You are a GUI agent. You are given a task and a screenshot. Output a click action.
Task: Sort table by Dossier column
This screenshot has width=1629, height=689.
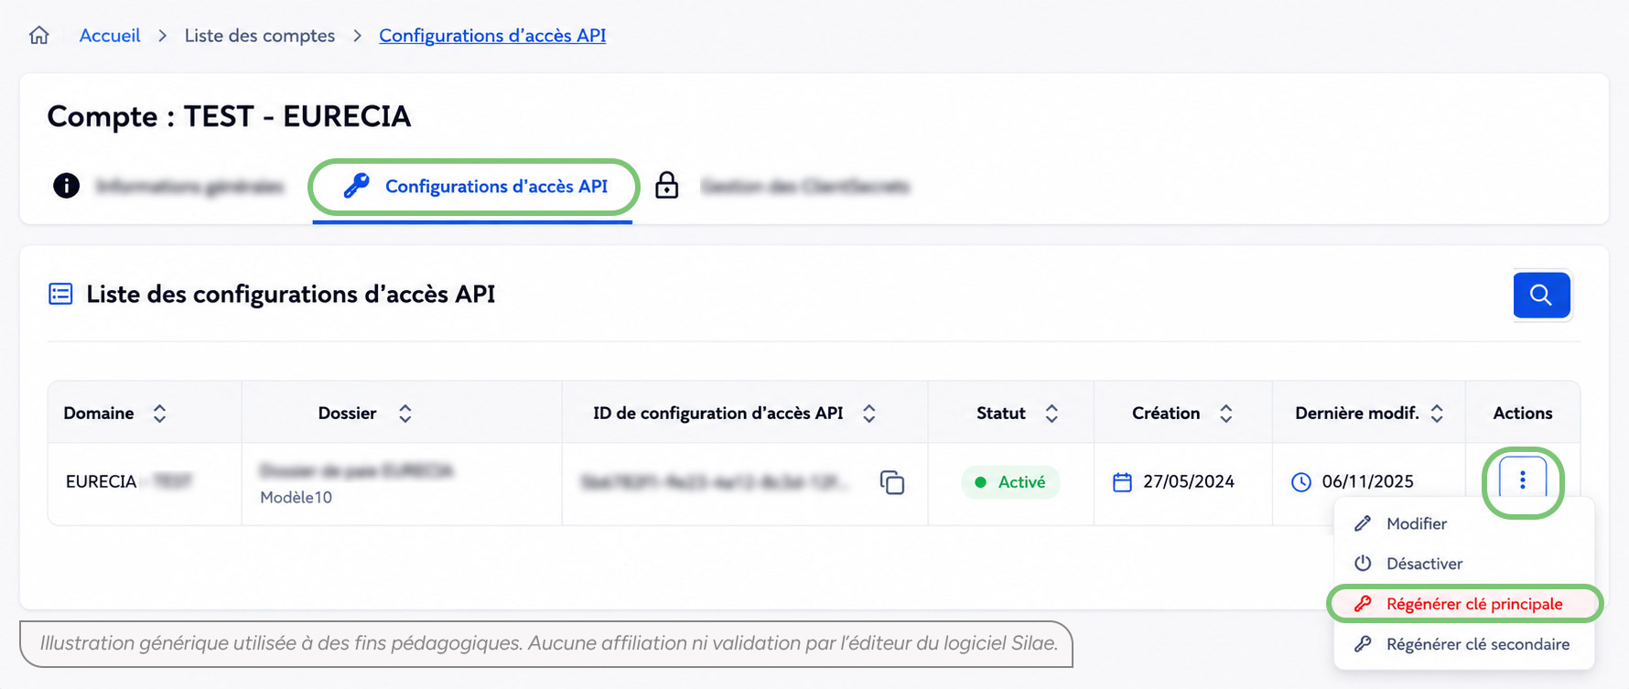[x=405, y=414]
